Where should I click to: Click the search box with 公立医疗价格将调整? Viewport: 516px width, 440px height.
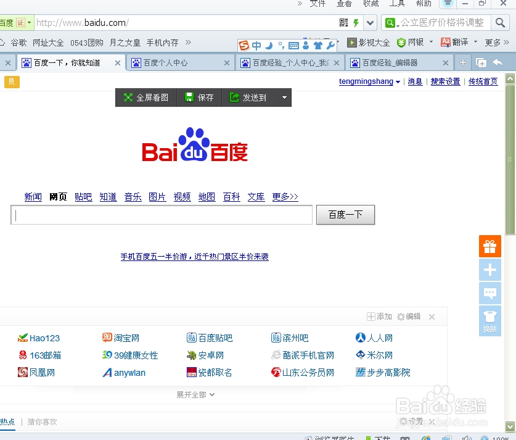[x=442, y=23]
